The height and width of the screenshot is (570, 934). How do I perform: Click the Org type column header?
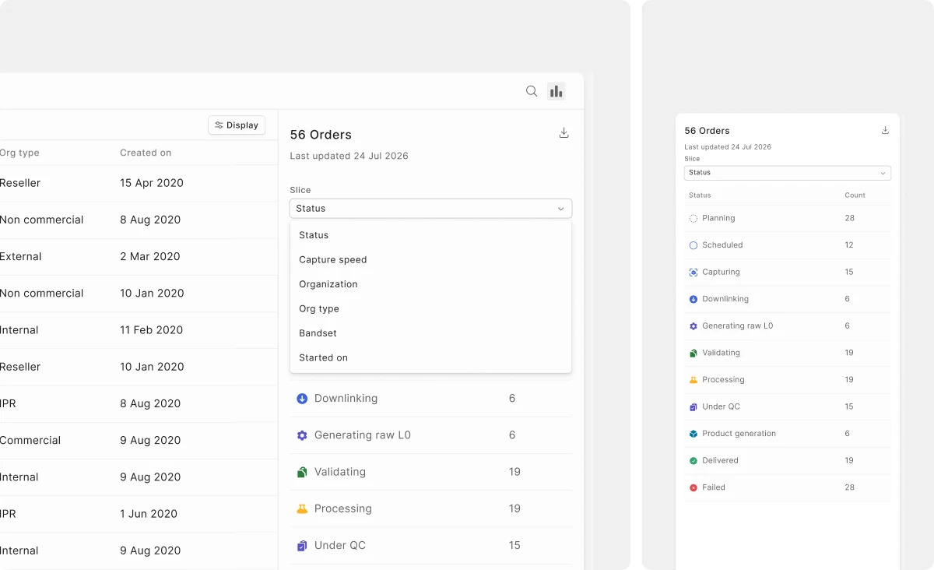(19, 153)
